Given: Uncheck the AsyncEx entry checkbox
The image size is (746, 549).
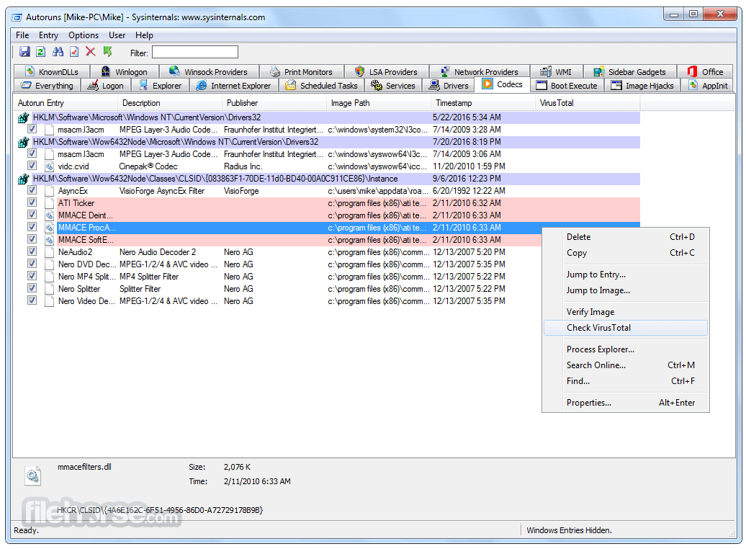Looking at the screenshot, I should click(32, 190).
